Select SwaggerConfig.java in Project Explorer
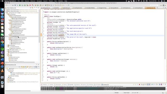This screenshot has height=94, width=167. click(17, 26)
